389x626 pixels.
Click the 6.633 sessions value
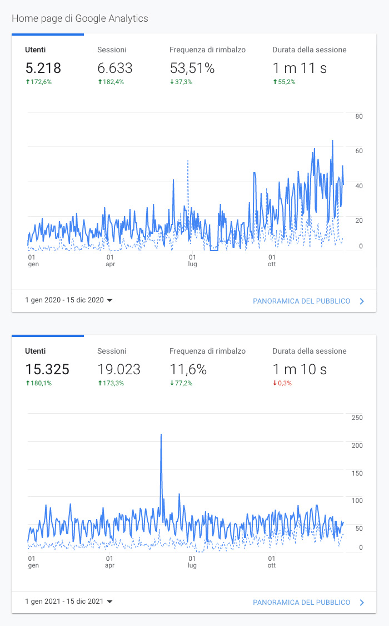(114, 69)
